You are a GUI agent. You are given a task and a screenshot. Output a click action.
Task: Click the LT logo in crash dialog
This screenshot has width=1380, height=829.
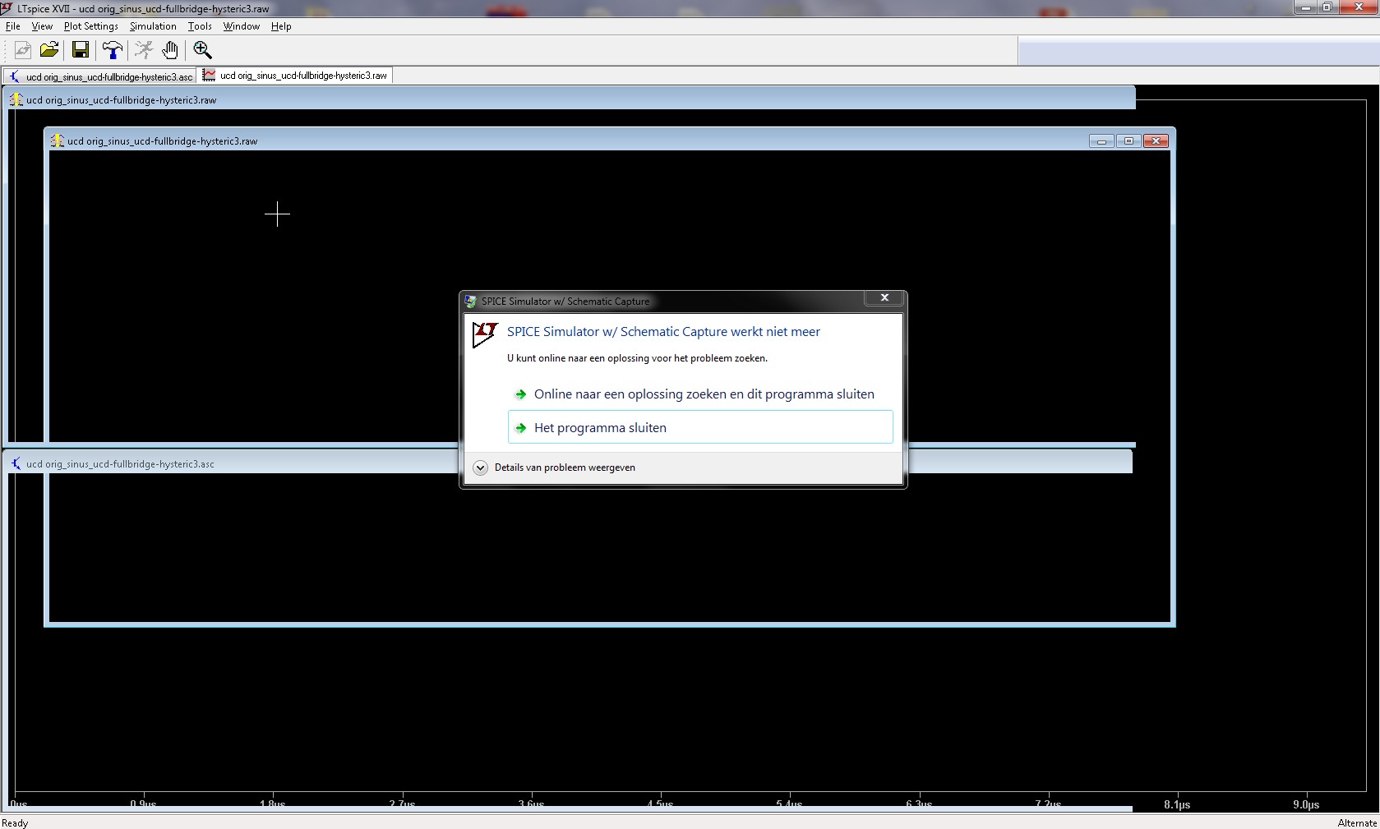(485, 334)
